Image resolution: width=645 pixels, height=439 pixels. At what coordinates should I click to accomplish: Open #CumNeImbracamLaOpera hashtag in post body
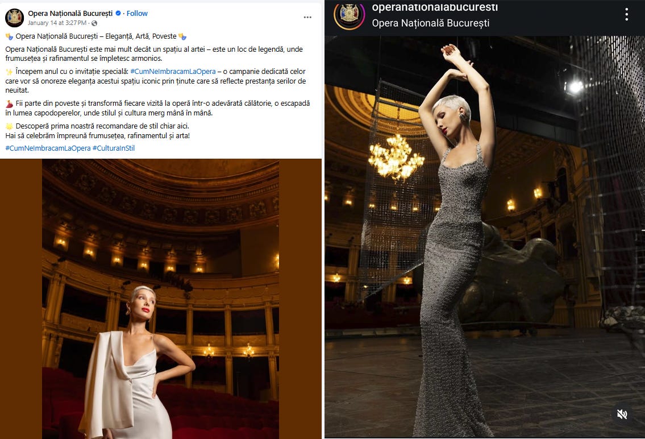click(x=173, y=71)
